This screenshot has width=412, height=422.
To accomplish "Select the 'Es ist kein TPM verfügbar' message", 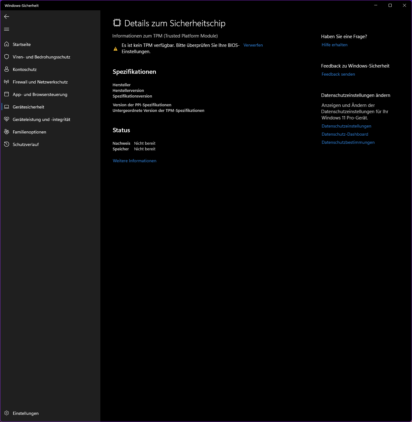I will [181, 48].
